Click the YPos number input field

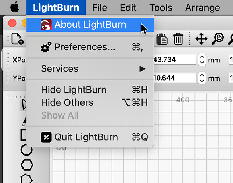tap(174, 78)
